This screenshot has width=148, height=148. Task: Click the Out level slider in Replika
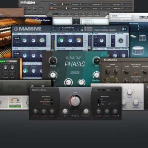[114, 90]
